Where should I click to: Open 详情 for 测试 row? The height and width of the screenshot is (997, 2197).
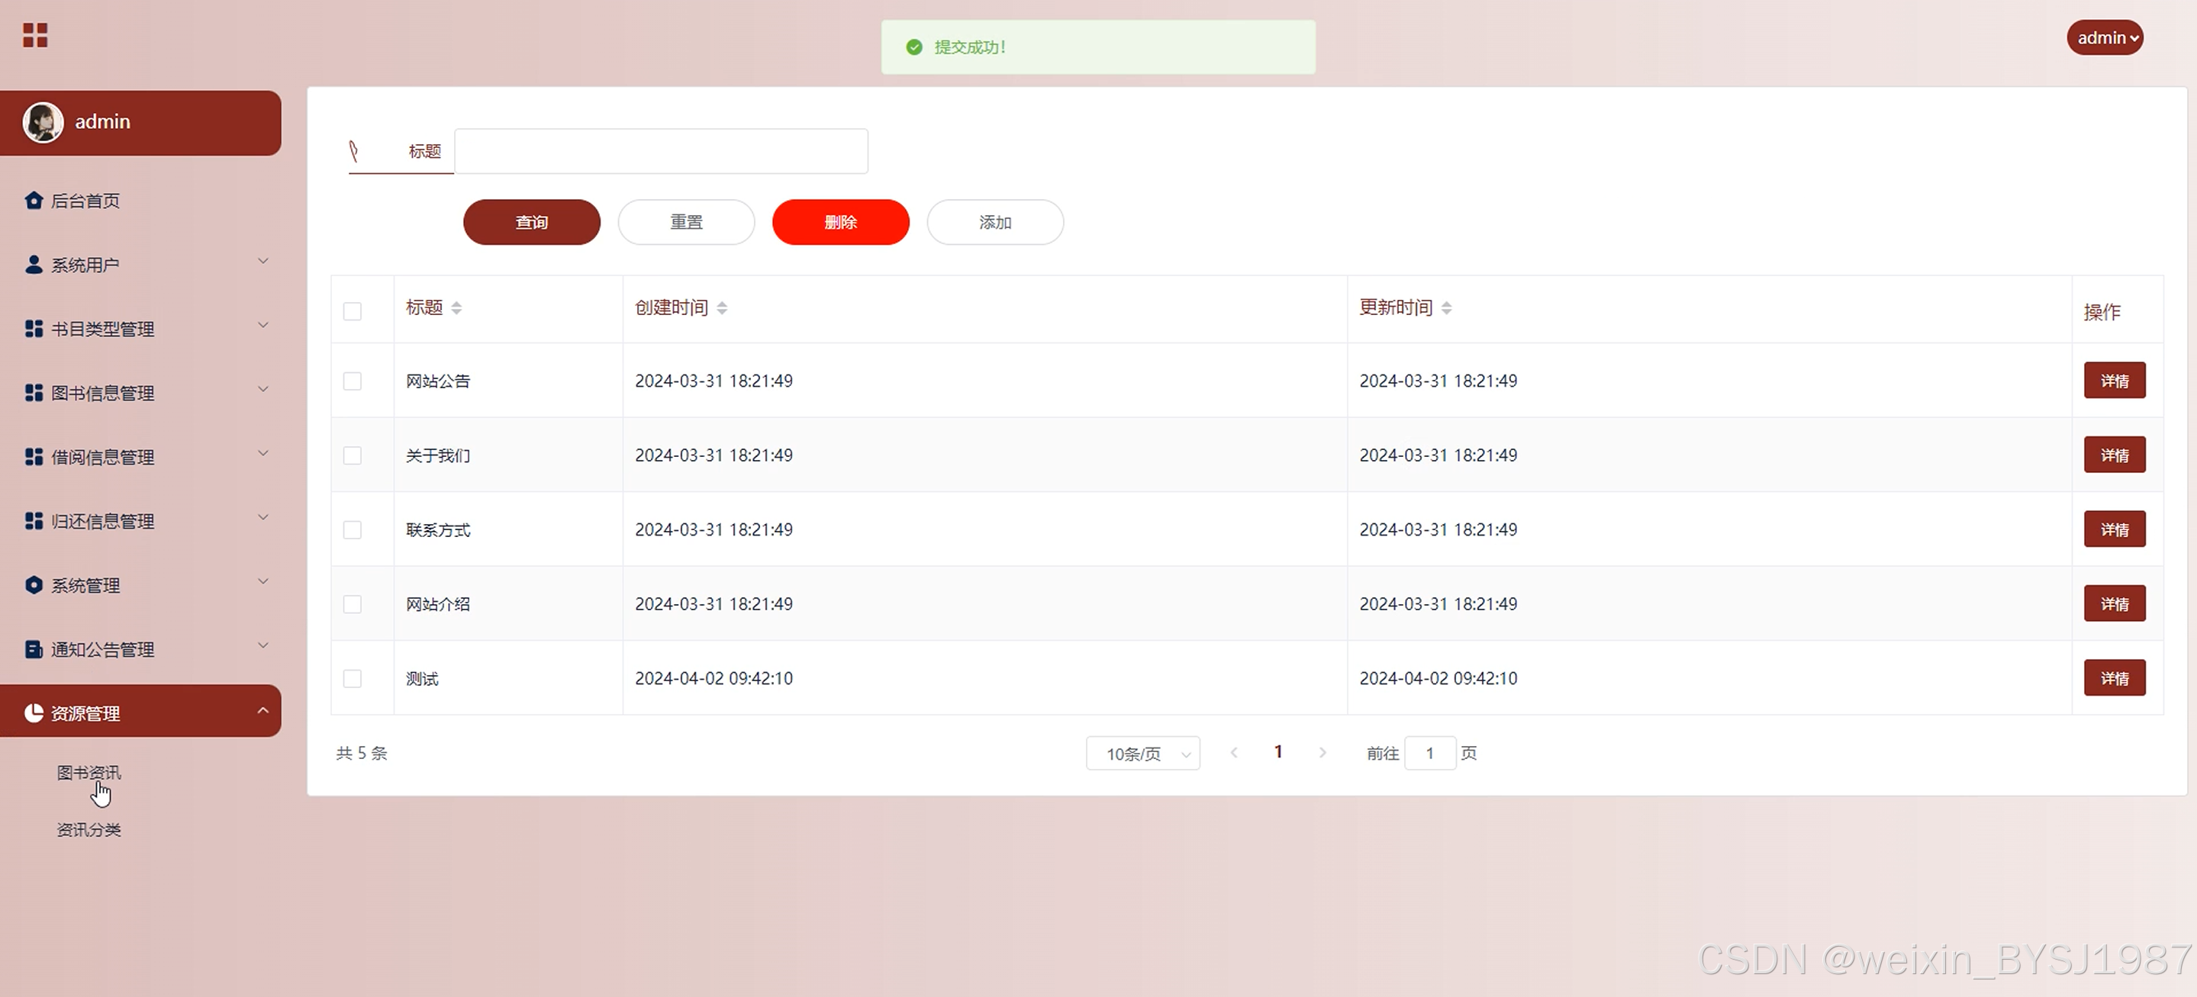tap(2115, 678)
